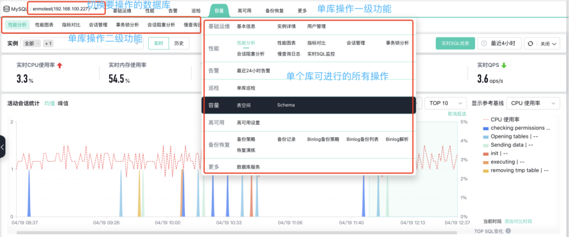The image size is (569, 237).
Task: Remove the 全部 tag from instance filter
Action: (x=38, y=44)
